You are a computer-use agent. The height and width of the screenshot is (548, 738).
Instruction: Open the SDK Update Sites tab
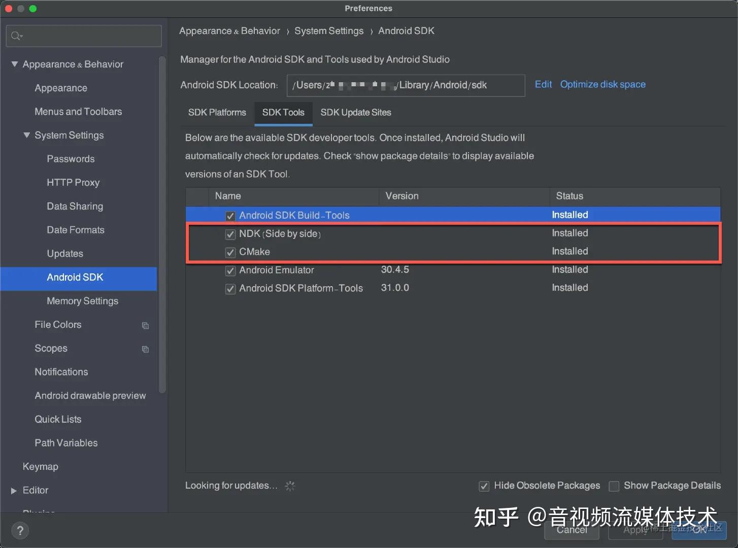355,113
